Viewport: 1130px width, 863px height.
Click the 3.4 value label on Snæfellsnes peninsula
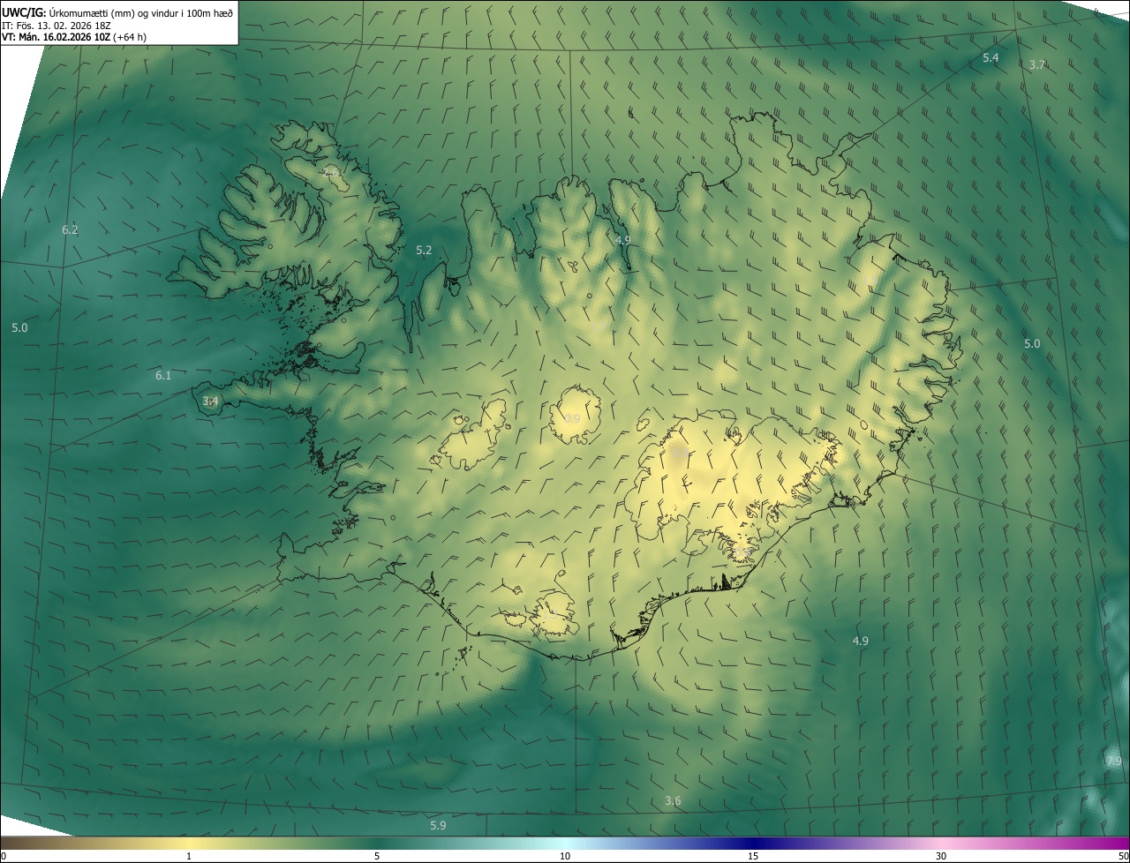click(210, 401)
